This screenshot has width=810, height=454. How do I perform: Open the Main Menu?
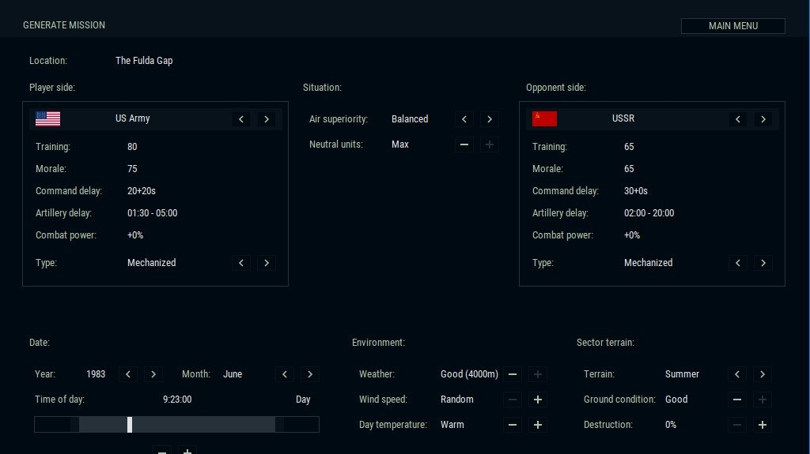tap(732, 26)
